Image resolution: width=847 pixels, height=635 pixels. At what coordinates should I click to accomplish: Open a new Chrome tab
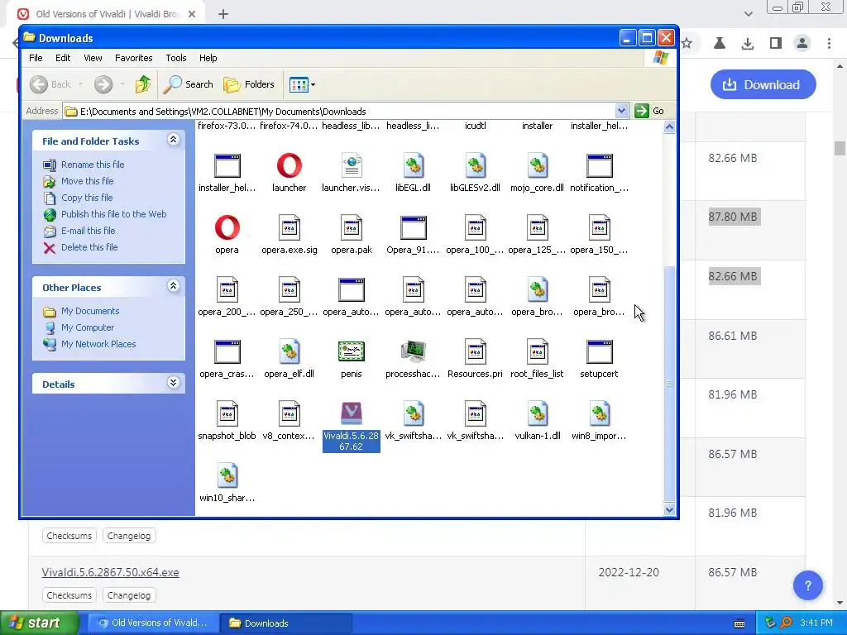tap(223, 14)
